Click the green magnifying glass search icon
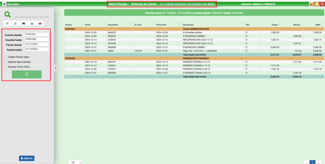Screen dimensions: 325x164 coord(8,15)
